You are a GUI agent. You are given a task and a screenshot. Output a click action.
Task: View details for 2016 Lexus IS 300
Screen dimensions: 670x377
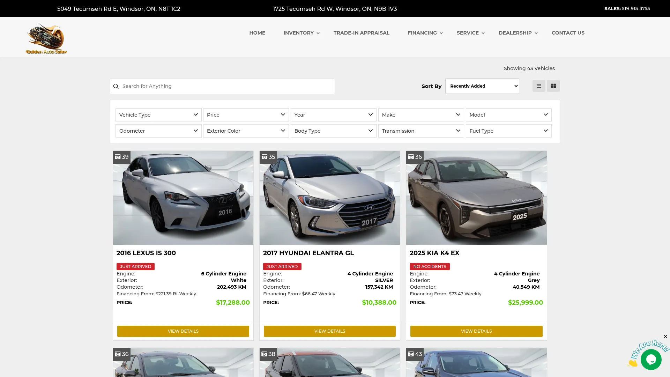[183, 331]
